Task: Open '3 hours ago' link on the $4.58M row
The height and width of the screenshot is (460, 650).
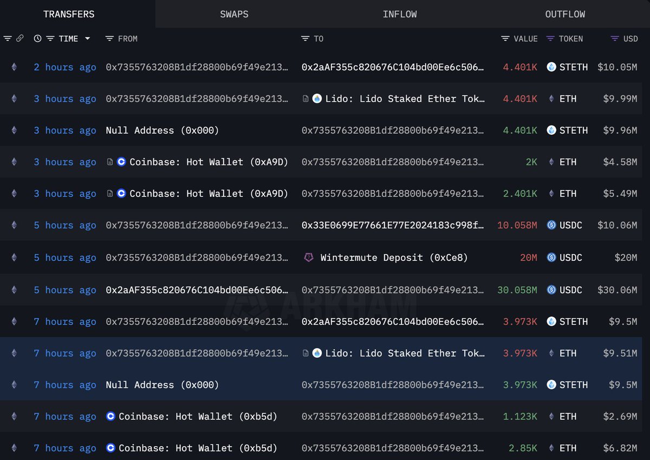Action: click(x=65, y=162)
